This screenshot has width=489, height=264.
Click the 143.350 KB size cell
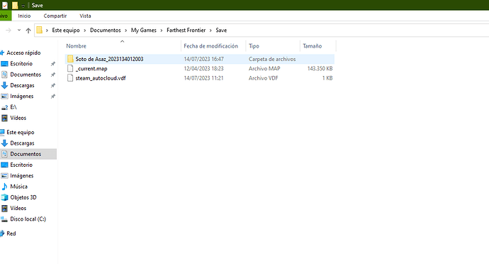(320, 68)
